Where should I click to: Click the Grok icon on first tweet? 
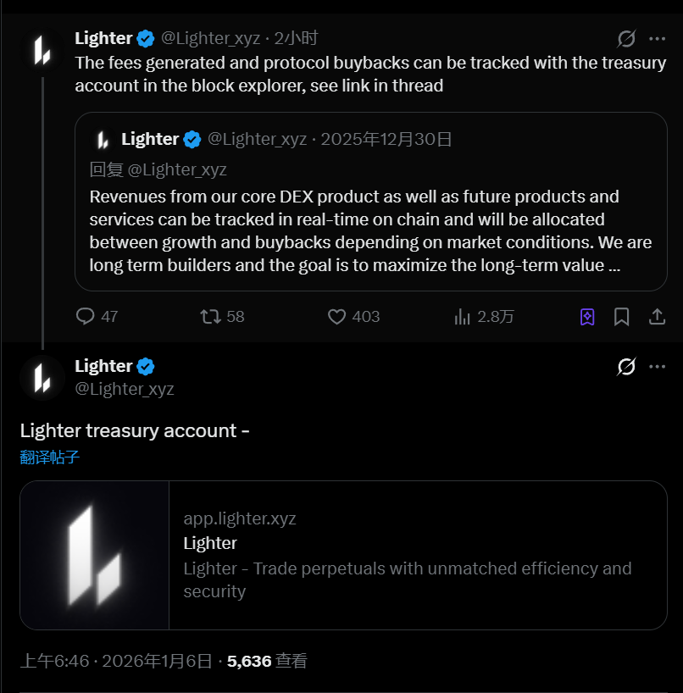(626, 39)
